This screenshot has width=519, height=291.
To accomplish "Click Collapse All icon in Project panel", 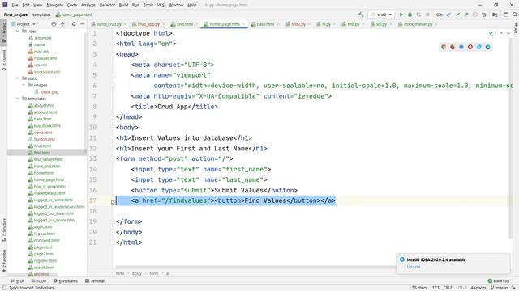I will click(62, 24).
